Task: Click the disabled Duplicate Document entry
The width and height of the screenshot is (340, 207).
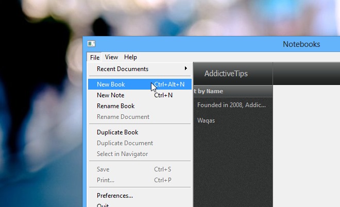Action: pos(140,143)
